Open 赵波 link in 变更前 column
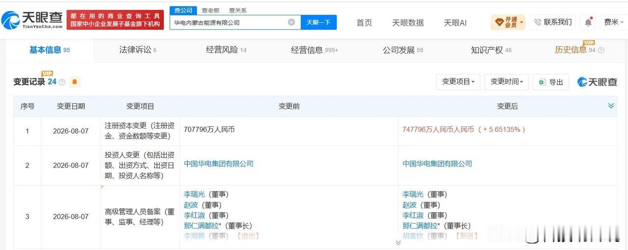 (191, 205)
